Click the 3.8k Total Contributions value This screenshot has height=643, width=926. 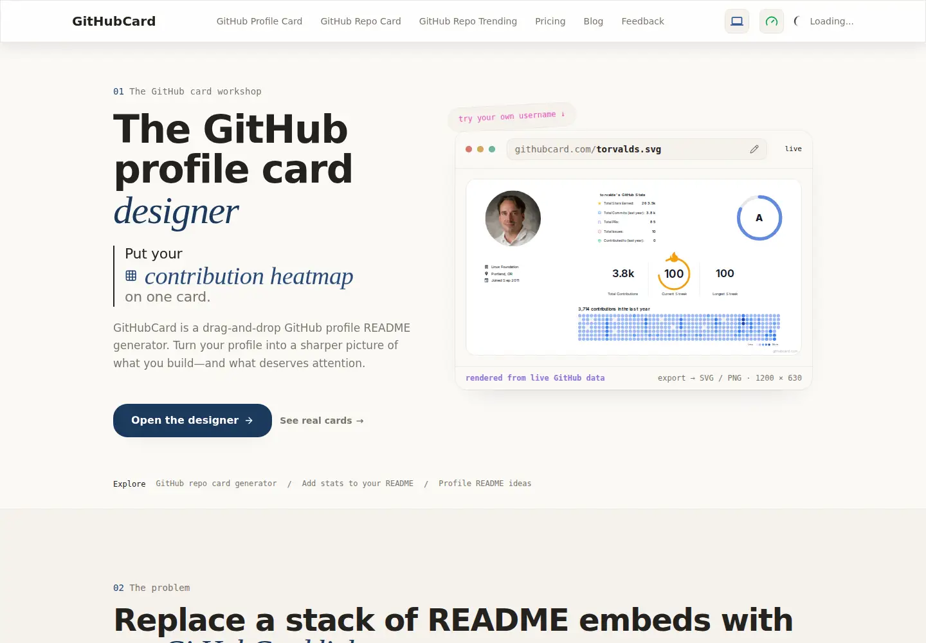623,274
